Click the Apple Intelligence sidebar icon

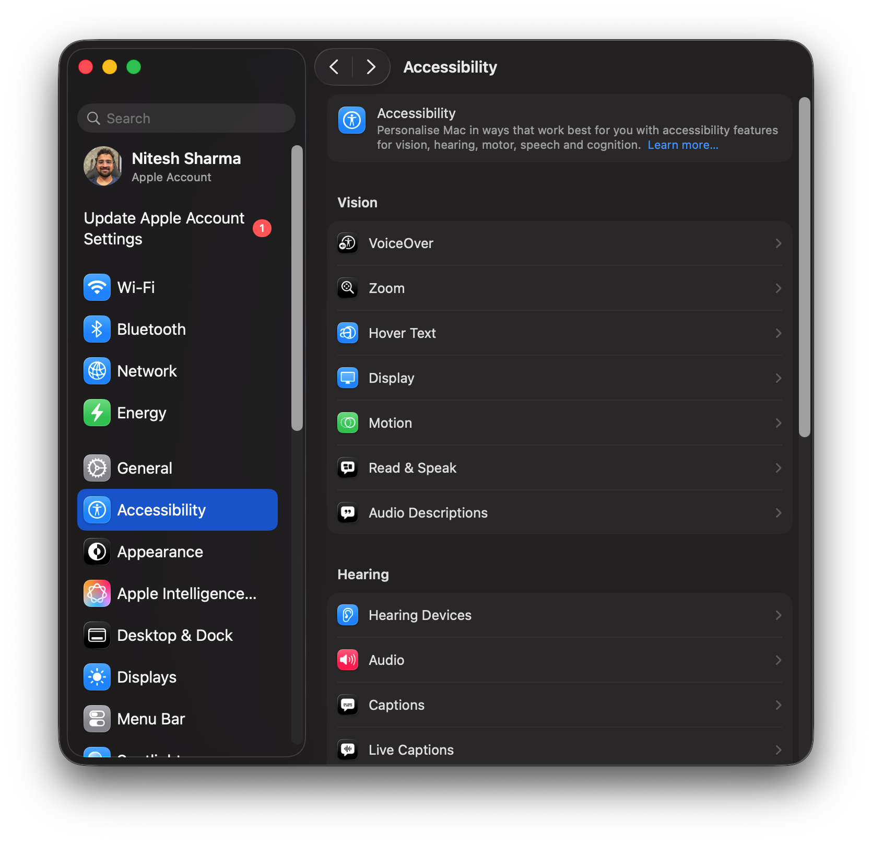point(97,593)
